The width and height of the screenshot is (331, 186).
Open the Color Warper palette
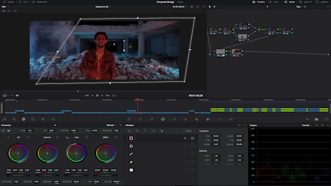tap(140, 119)
